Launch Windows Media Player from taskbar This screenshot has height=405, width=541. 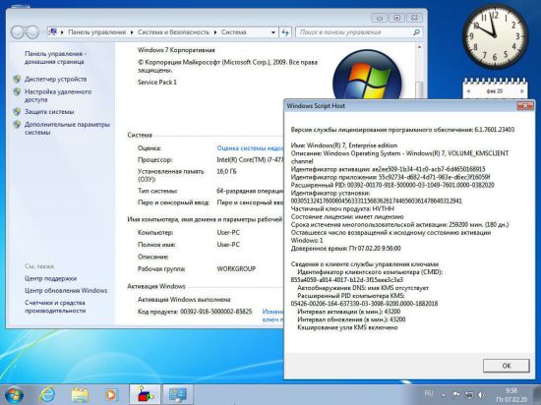click(111, 395)
